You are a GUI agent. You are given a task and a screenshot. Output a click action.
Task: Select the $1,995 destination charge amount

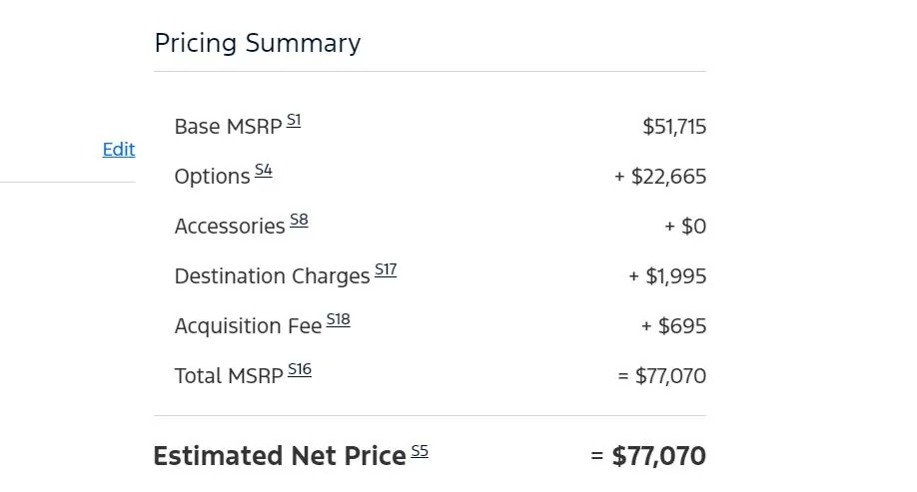pos(675,276)
